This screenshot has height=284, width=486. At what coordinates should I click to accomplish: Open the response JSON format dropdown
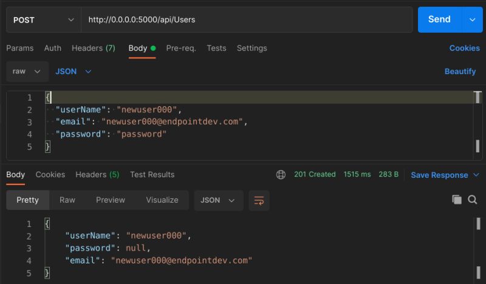click(219, 200)
